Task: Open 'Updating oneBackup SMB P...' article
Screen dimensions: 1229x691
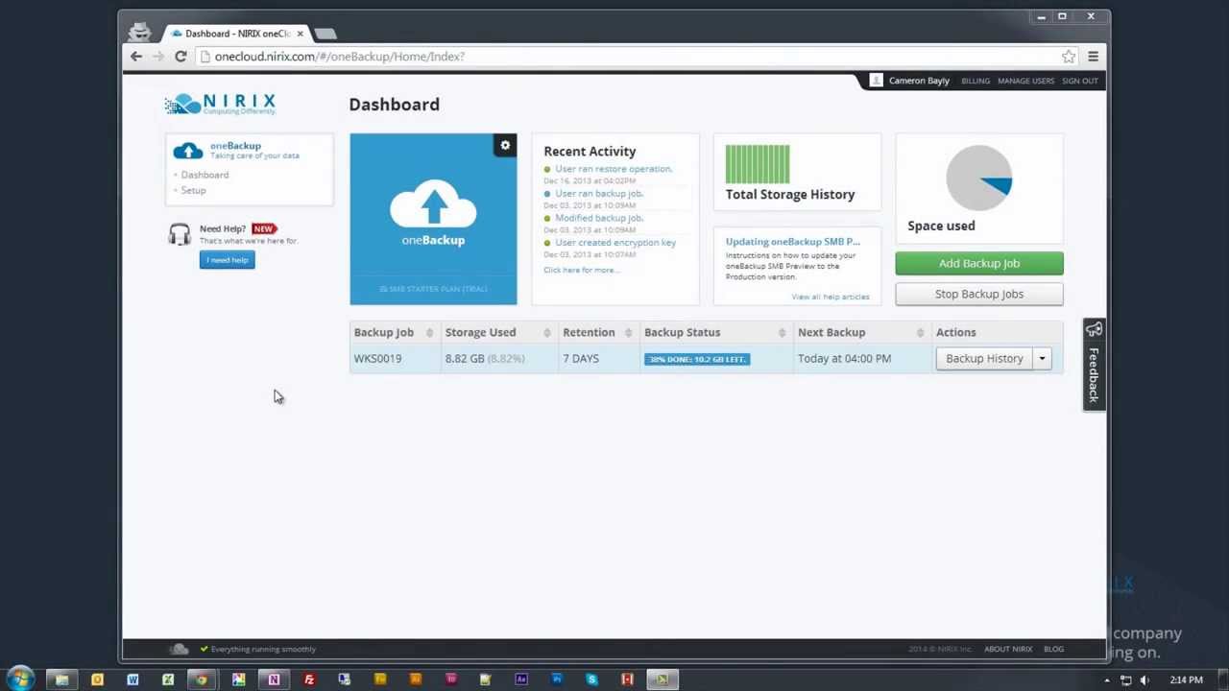Action: pos(793,242)
